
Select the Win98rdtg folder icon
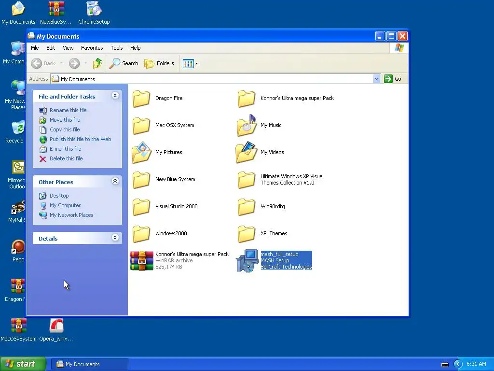click(x=247, y=207)
